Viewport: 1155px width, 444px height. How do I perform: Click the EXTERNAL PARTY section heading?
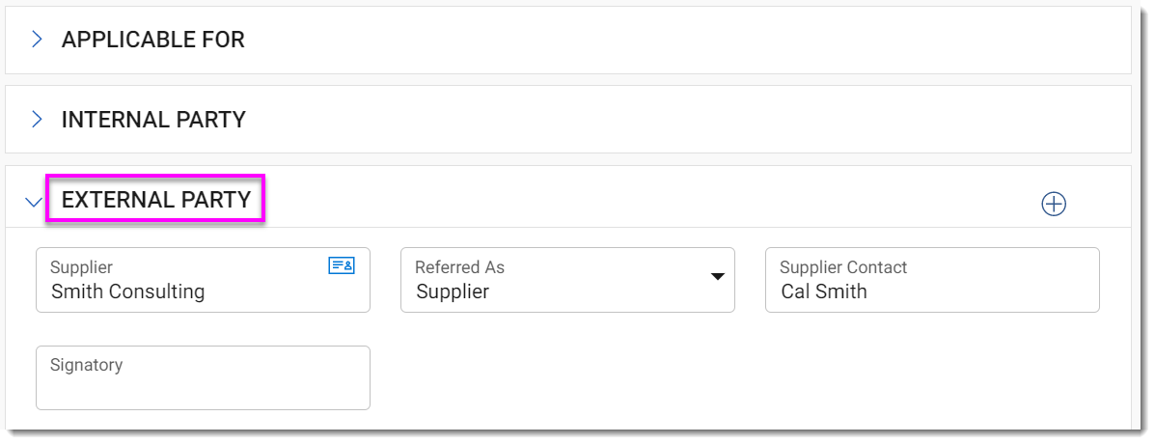tap(155, 200)
